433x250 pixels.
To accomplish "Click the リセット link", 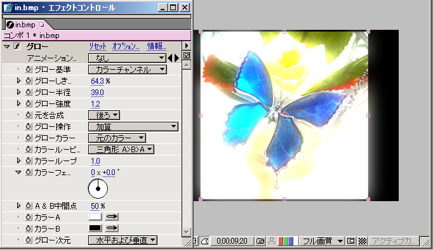I will click(98, 46).
